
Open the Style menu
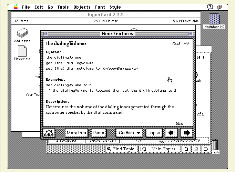click(x=115, y=7)
